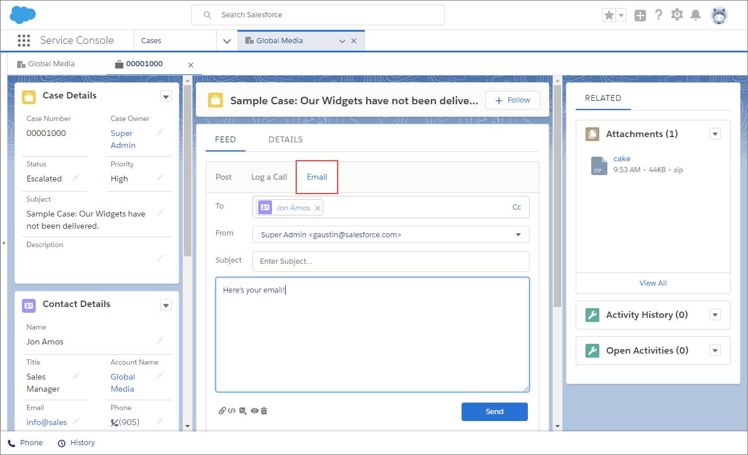Expand the favorites list dropdown arrow
Viewport: 748px width, 455px height.
(621, 16)
